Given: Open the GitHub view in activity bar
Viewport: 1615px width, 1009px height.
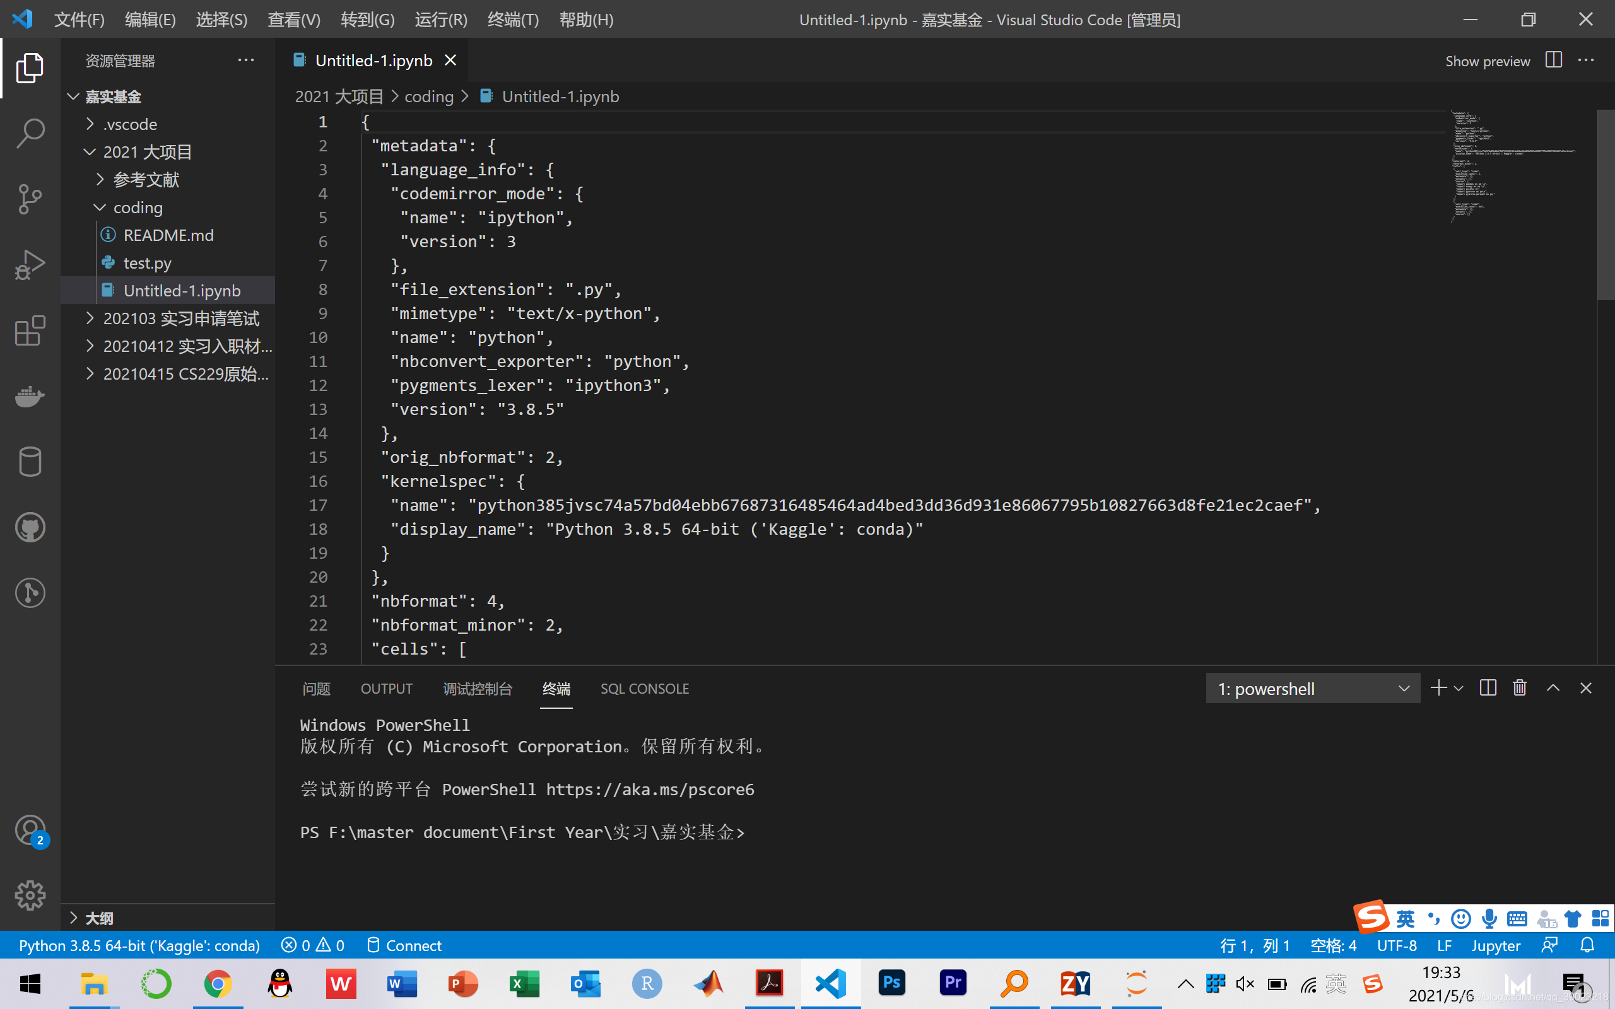Looking at the screenshot, I should point(30,527).
